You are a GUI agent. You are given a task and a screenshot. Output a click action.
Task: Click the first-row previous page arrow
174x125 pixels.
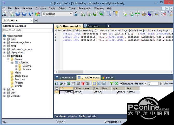coord(146,84)
